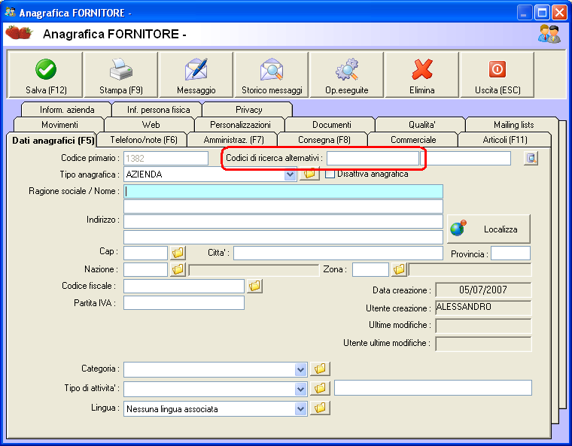Click the Partita IVA input field
572x446 pixels.
[x=184, y=302]
